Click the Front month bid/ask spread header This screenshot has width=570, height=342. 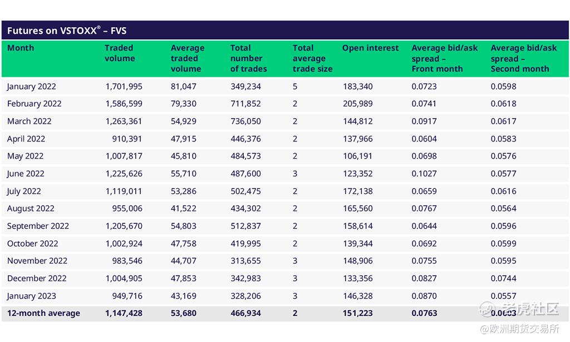point(444,58)
